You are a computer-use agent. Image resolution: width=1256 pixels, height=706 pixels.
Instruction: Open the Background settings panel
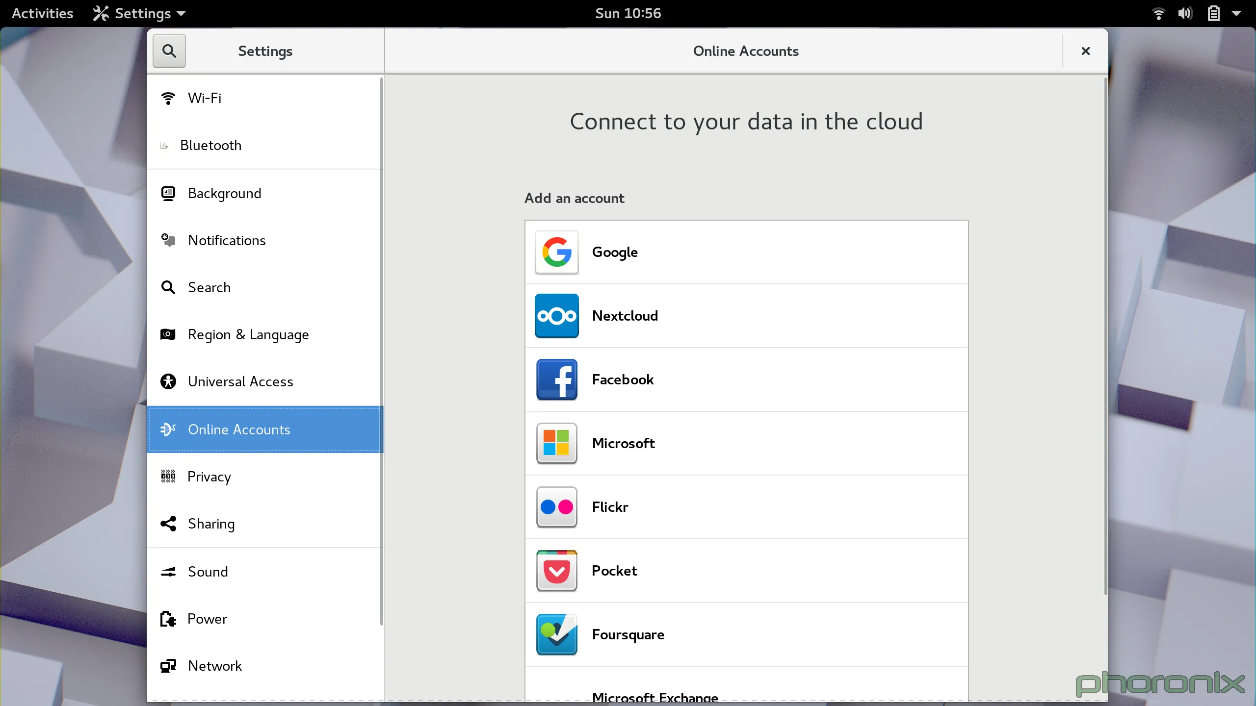click(x=264, y=193)
